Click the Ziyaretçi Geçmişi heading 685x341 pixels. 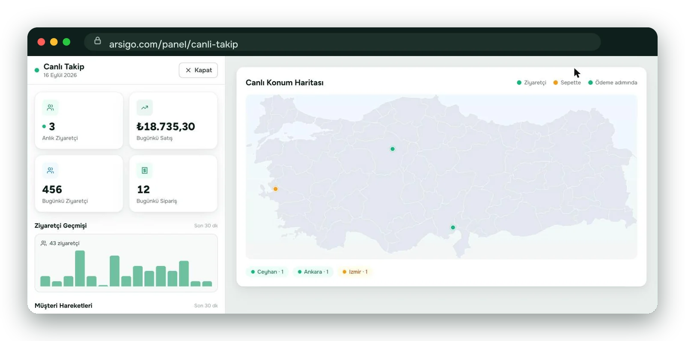point(61,225)
